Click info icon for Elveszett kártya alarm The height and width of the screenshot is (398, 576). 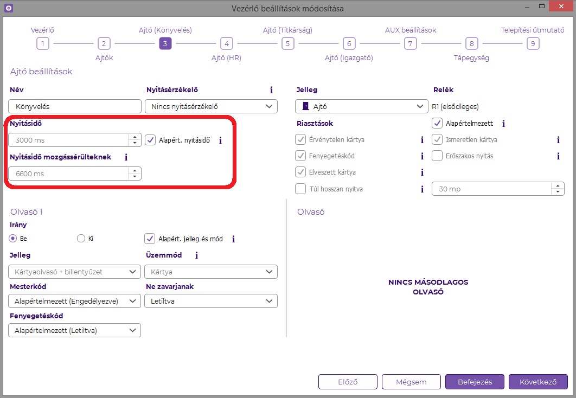coord(422,173)
